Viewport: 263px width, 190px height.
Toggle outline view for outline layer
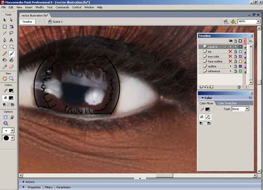coord(240,67)
